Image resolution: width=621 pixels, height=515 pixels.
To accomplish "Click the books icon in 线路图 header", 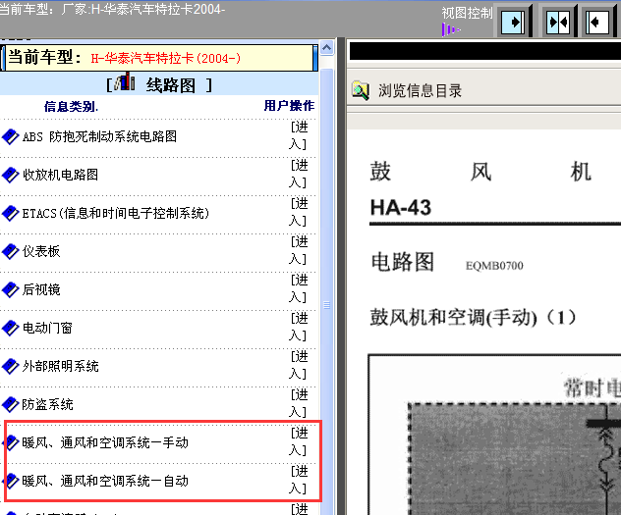I will [126, 84].
